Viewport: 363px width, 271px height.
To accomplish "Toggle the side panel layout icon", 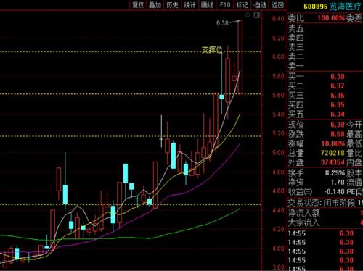I will pos(257,15).
